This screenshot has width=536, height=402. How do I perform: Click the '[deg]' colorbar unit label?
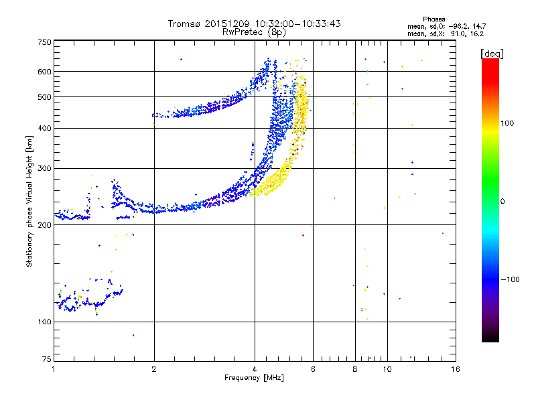click(492, 54)
